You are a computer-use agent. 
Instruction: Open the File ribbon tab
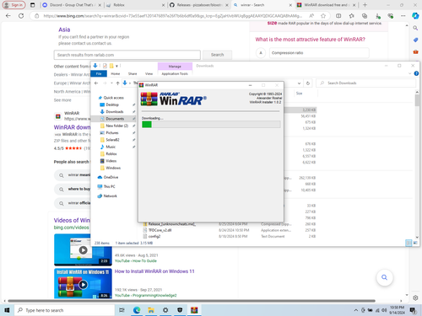(x=99, y=73)
